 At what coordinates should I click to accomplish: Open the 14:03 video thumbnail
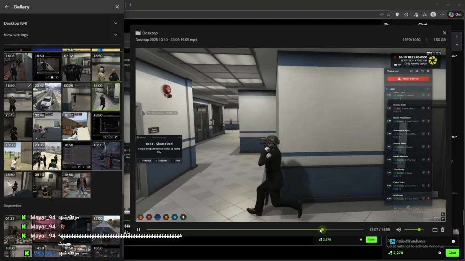tap(18, 67)
